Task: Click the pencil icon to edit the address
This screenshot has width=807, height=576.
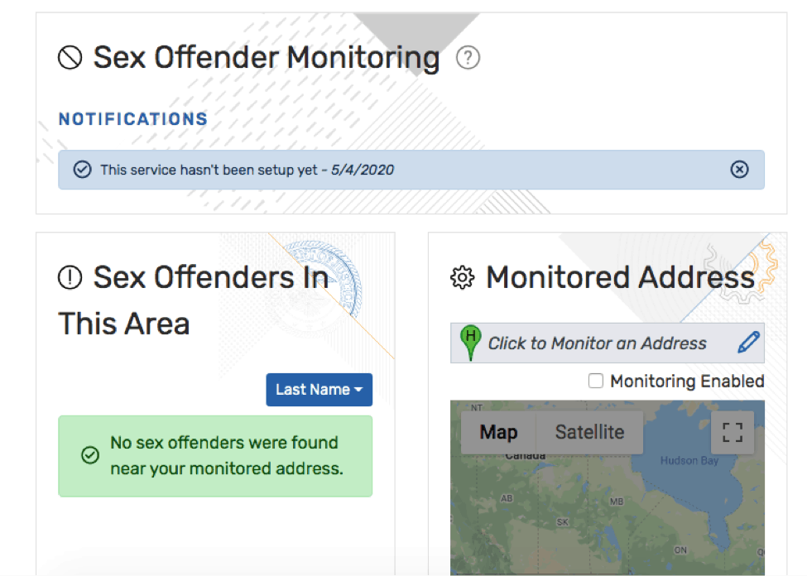Action: coord(746,341)
